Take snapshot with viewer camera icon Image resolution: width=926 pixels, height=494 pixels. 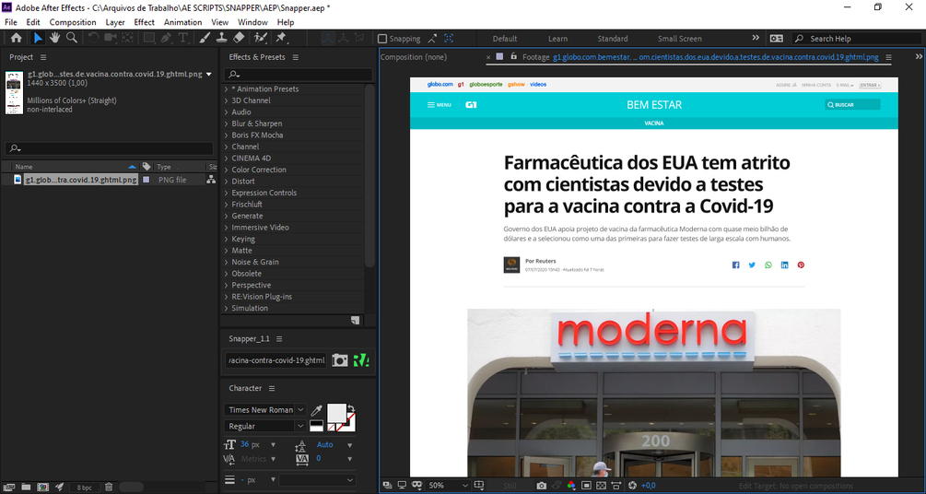tap(542, 485)
